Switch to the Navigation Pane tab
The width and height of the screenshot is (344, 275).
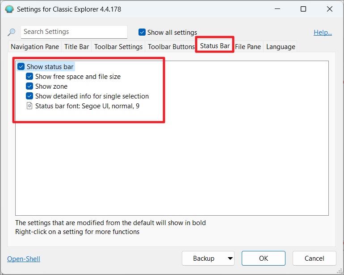(35, 47)
